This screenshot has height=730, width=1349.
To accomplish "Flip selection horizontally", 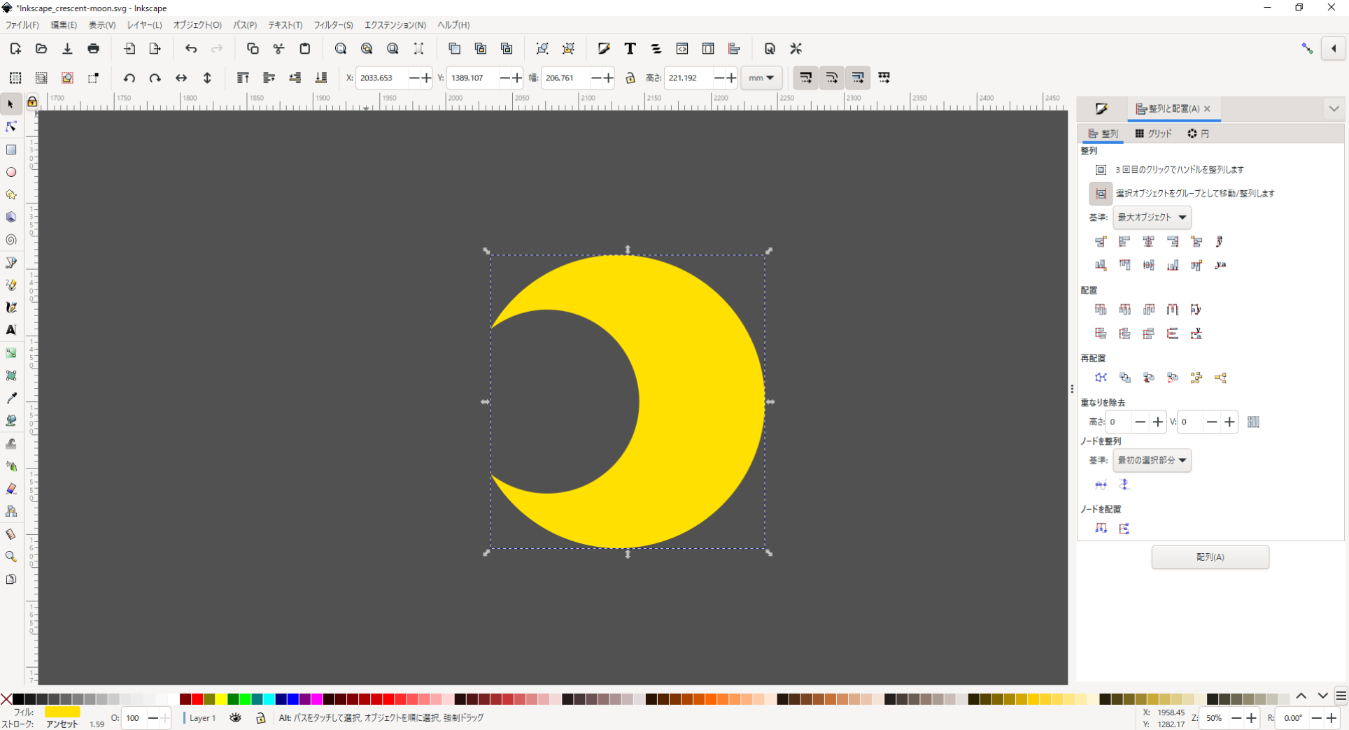I will pos(181,78).
